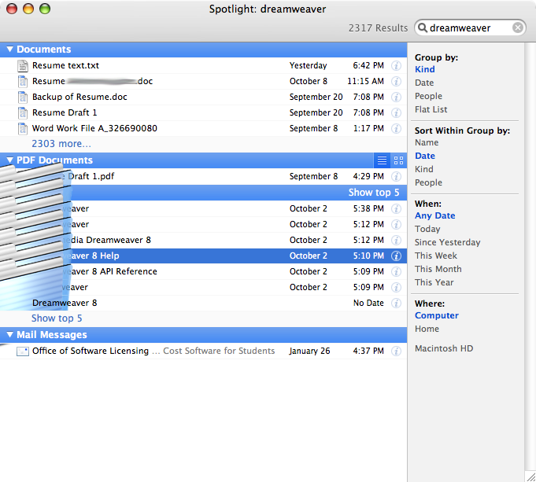The height and width of the screenshot is (482, 536).
Task: Show info for Dreamweaver 8 No Date result
Action: click(x=396, y=303)
